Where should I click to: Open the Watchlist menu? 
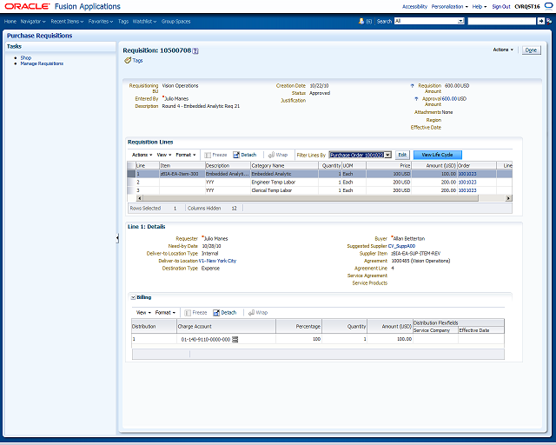coord(145,21)
